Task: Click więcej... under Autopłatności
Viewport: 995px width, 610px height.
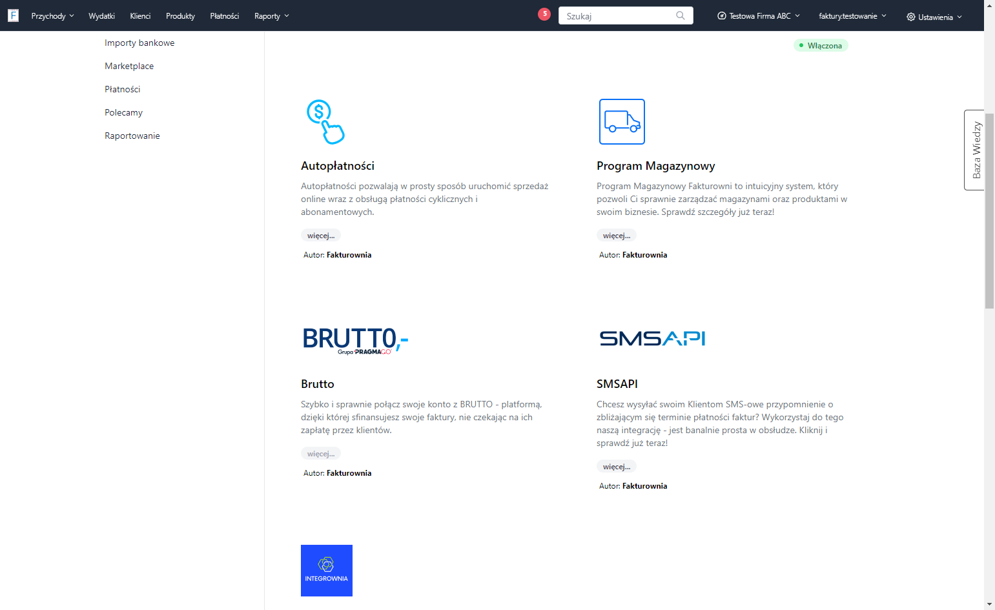Action: tap(321, 236)
